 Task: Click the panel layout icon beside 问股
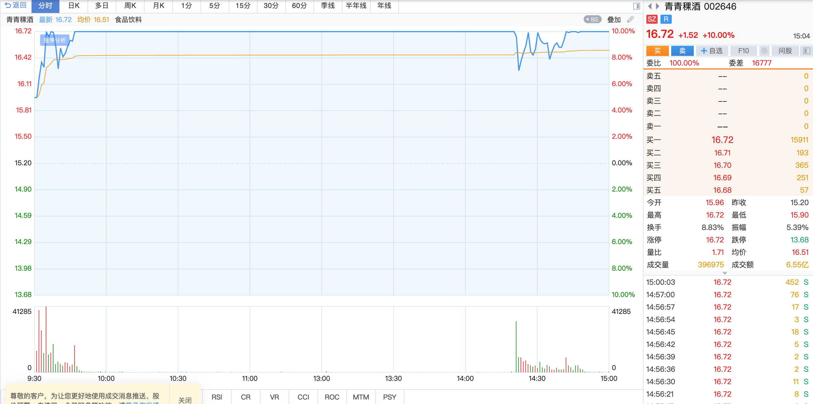[806, 51]
